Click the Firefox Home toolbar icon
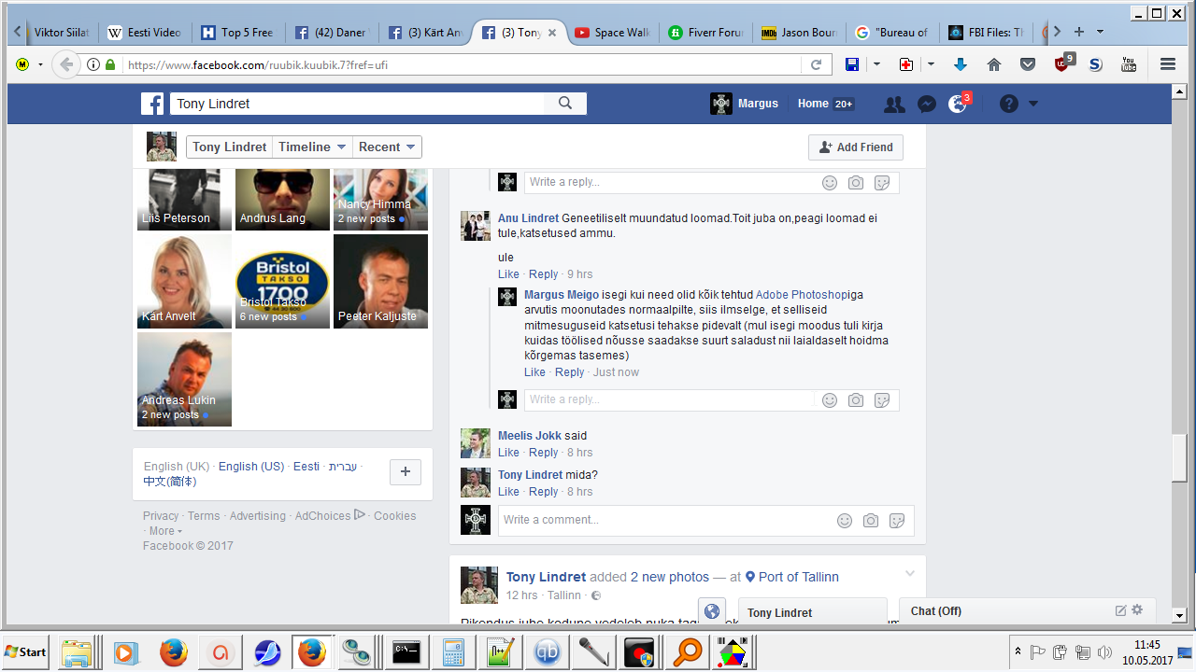The image size is (1196, 672). [x=994, y=64]
